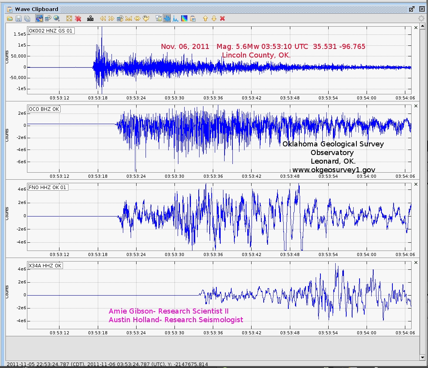
Task: Open a saved wave file
Action: tap(10, 18)
